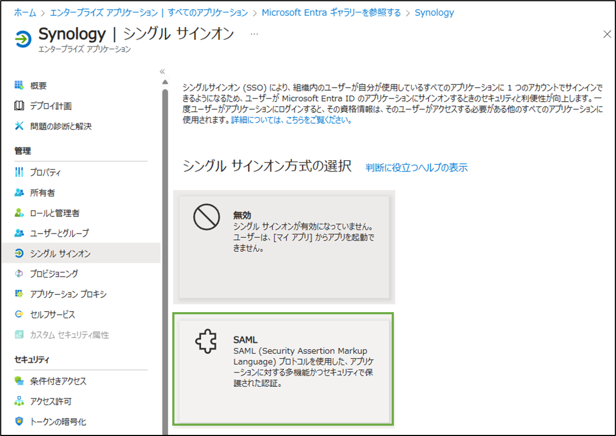Click the 問題の診断と解決 wrench icon
The width and height of the screenshot is (616, 436).
click(x=19, y=126)
